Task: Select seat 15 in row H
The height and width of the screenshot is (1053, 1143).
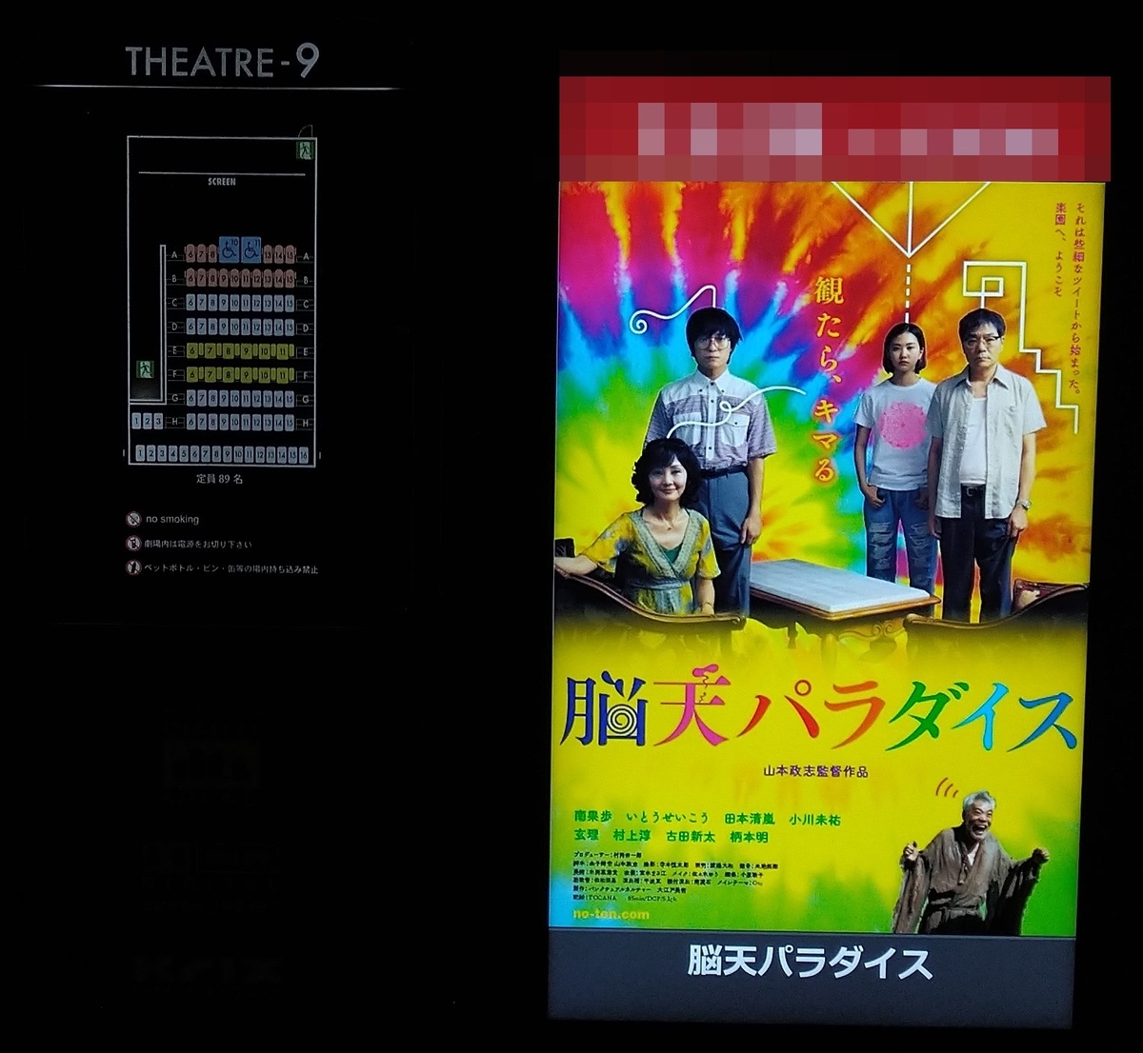Action: [x=290, y=423]
